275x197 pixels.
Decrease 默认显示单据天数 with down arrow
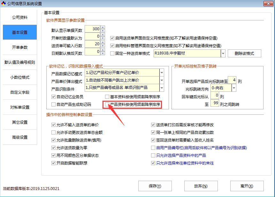click(x=103, y=31)
